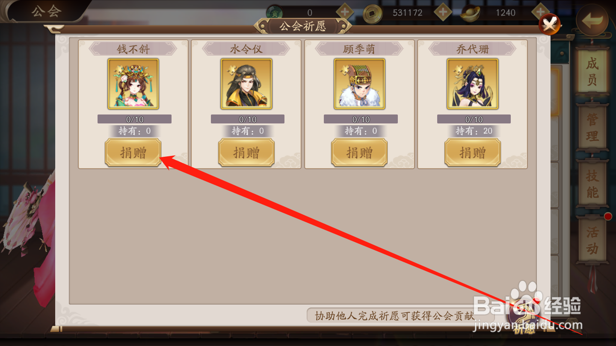Screen dimensions: 616x346
Task: Tap the copper coin currency icon
Action: click(x=373, y=13)
